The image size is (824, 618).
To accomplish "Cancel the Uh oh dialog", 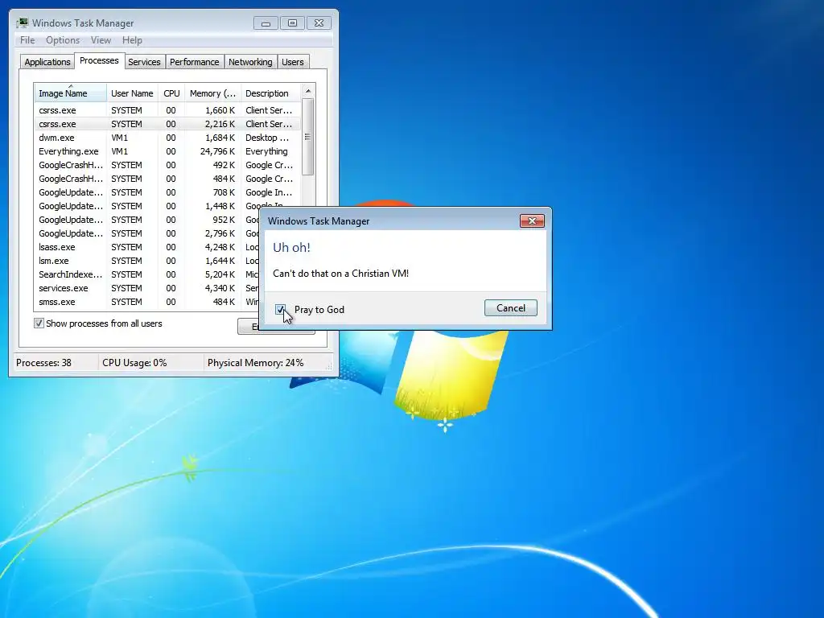I will pyautogui.click(x=510, y=308).
